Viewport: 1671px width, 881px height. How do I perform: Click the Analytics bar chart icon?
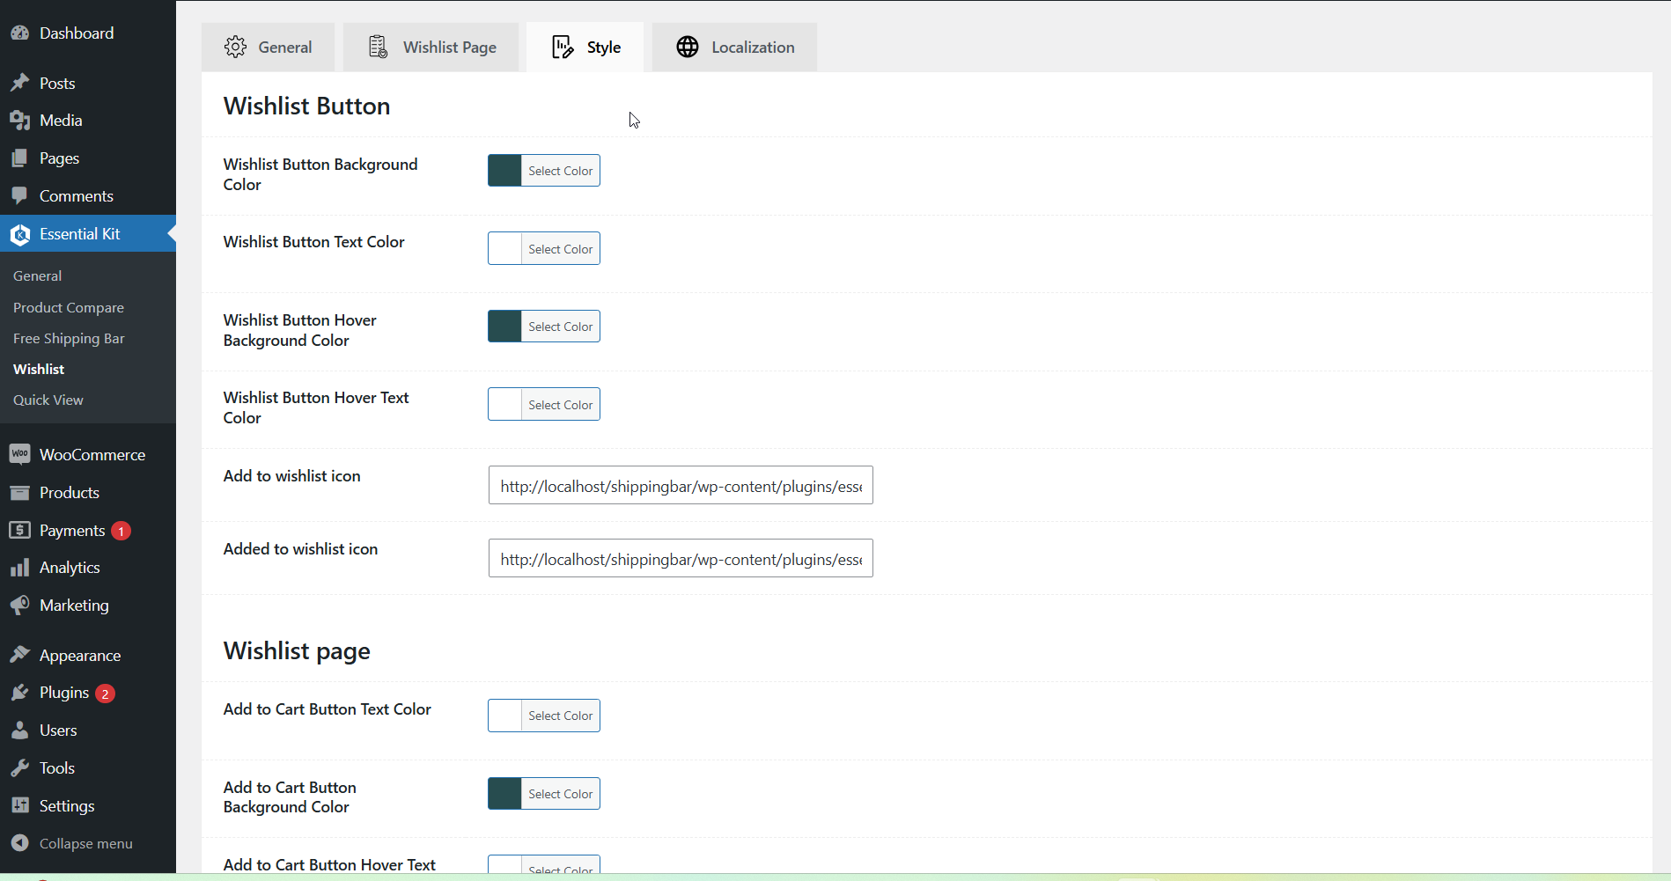click(x=19, y=568)
